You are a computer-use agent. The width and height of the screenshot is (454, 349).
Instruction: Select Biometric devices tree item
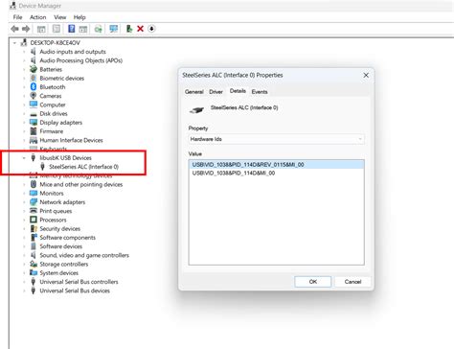62,78
